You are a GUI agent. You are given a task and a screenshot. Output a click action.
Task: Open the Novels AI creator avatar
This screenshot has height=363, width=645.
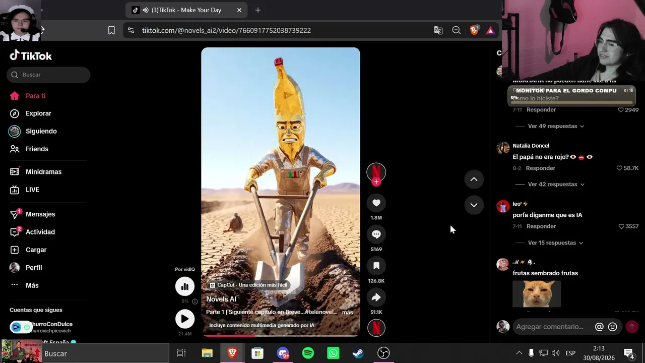[376, 172]
